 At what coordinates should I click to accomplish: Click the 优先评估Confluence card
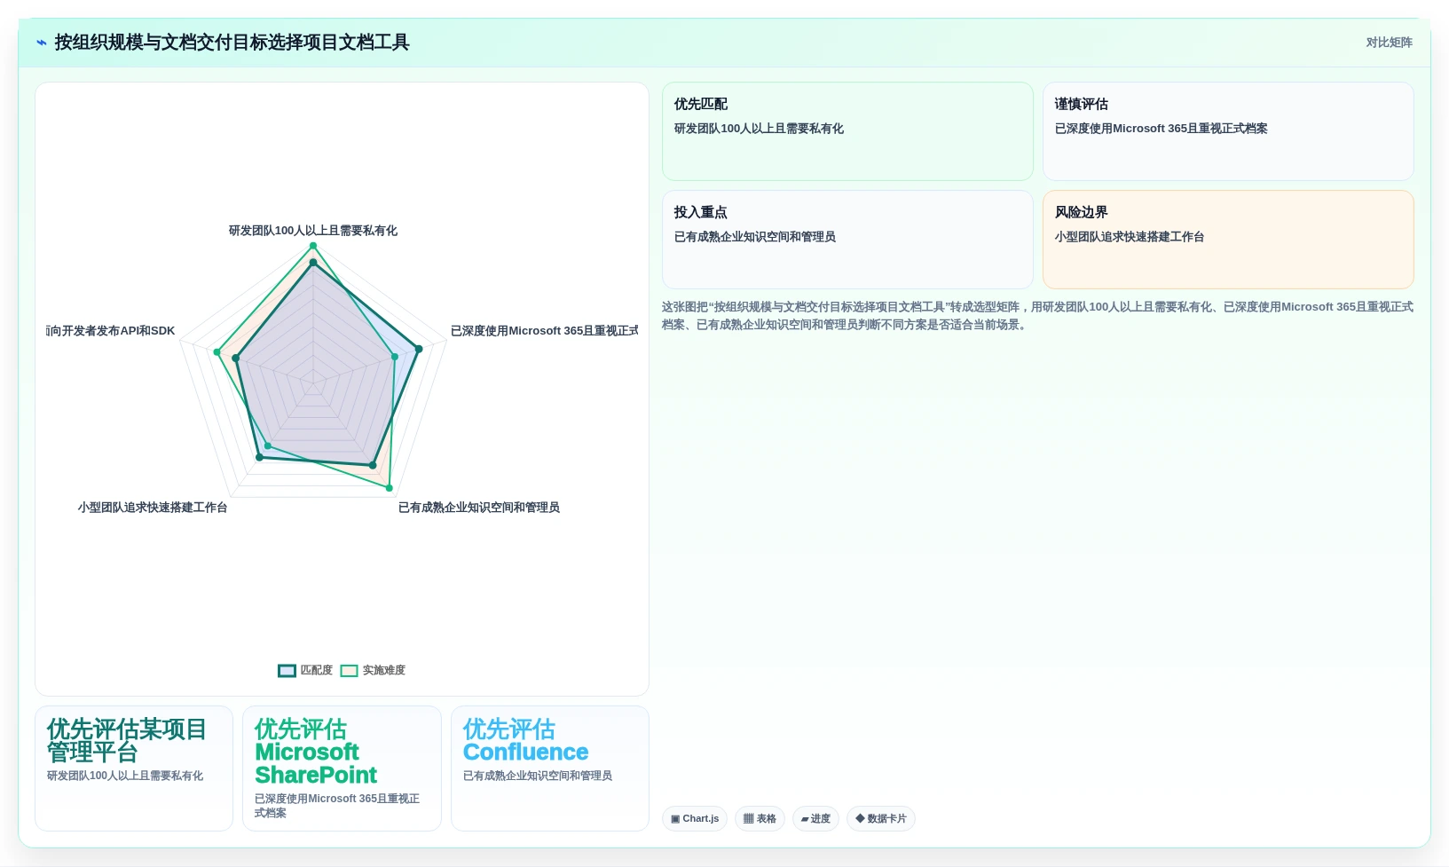550,768
